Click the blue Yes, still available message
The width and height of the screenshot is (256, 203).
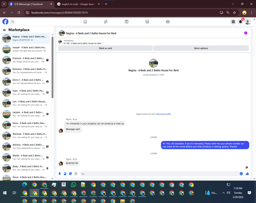click(x=205, y=145)
